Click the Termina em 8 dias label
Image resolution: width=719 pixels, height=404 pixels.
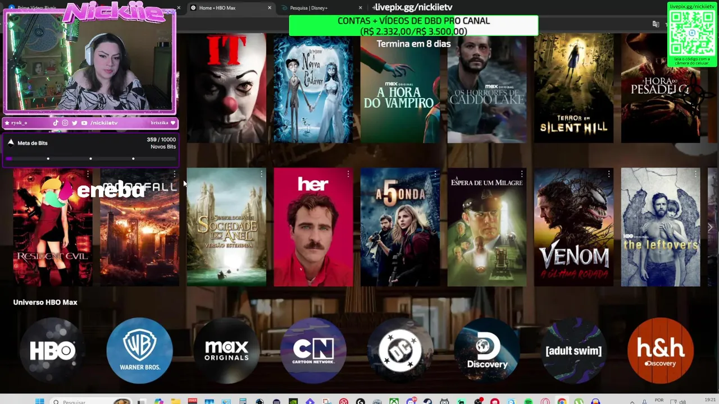click(413, 44)
